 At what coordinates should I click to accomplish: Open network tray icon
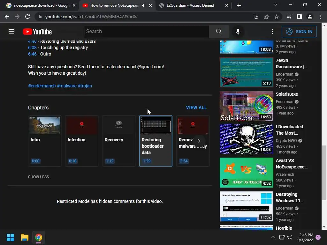tap(282, 237)
